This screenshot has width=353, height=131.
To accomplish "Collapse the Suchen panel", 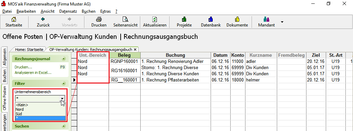I will pos(64,126).
